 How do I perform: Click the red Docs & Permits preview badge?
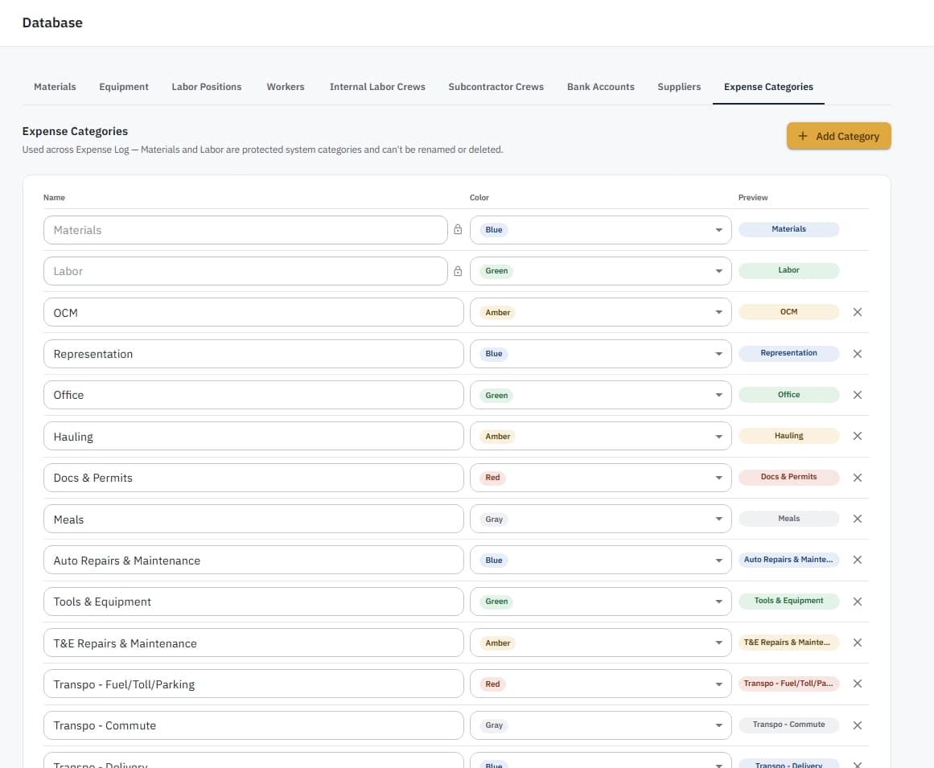click(x=788, y=477)
